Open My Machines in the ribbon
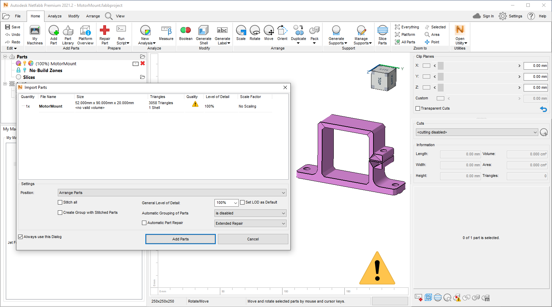 tap(35, 35)
